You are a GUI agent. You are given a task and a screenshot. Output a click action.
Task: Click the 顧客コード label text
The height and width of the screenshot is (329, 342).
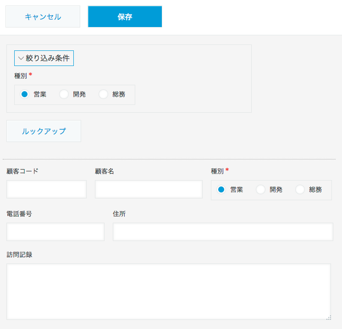(22, 171)
